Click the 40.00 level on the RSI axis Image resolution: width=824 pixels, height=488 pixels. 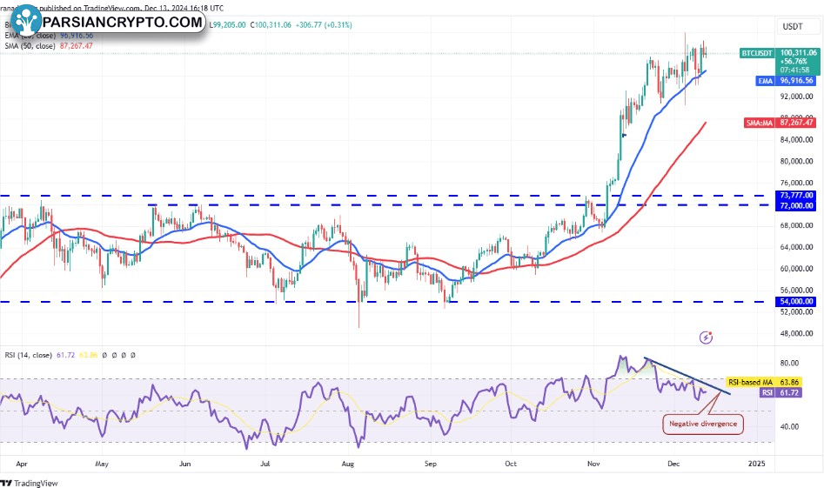click(789, 426)
